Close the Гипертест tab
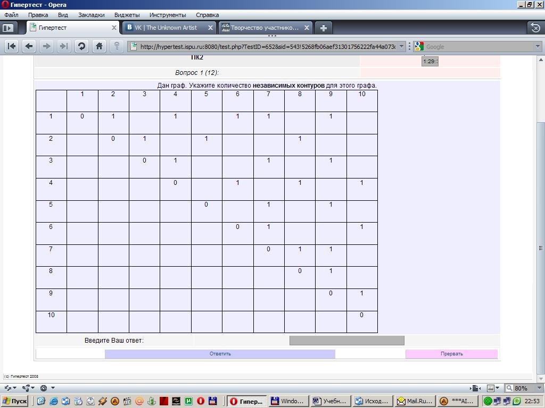The width and height of the screenshot is (545, 408). click(114, 28)
